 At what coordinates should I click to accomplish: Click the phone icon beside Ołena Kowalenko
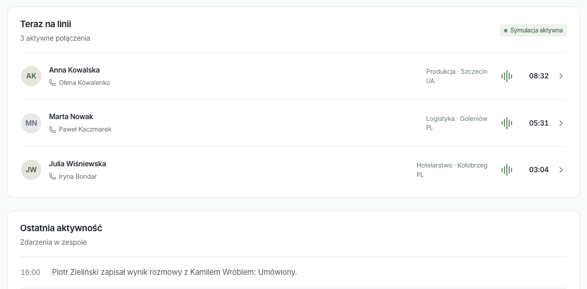(52, 83)
